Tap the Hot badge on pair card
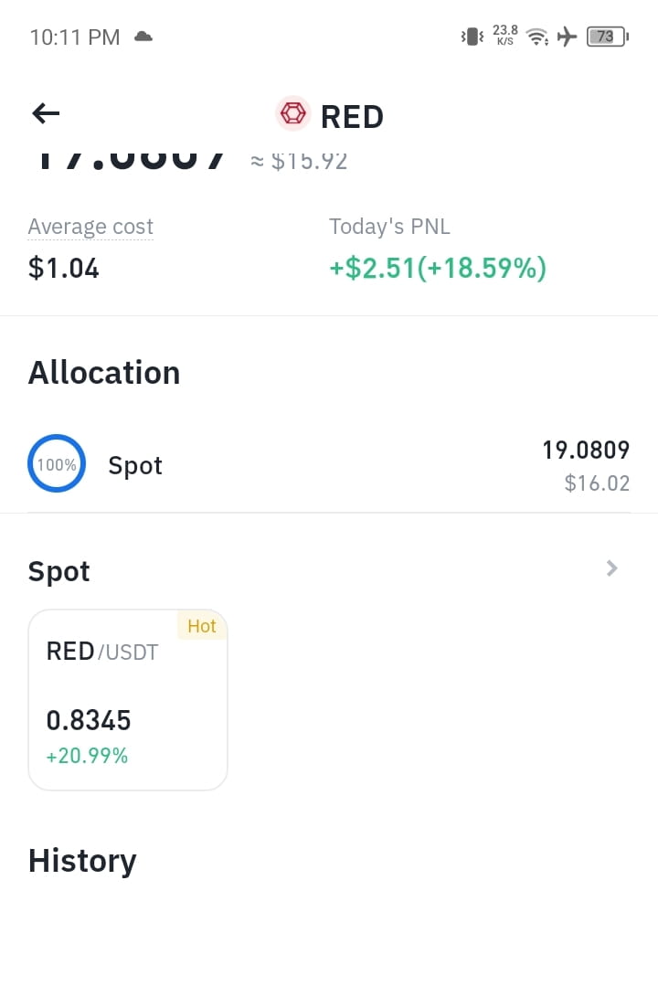This screenshot has height=997, width=658. pyautogui.click(x=202, y=626)
